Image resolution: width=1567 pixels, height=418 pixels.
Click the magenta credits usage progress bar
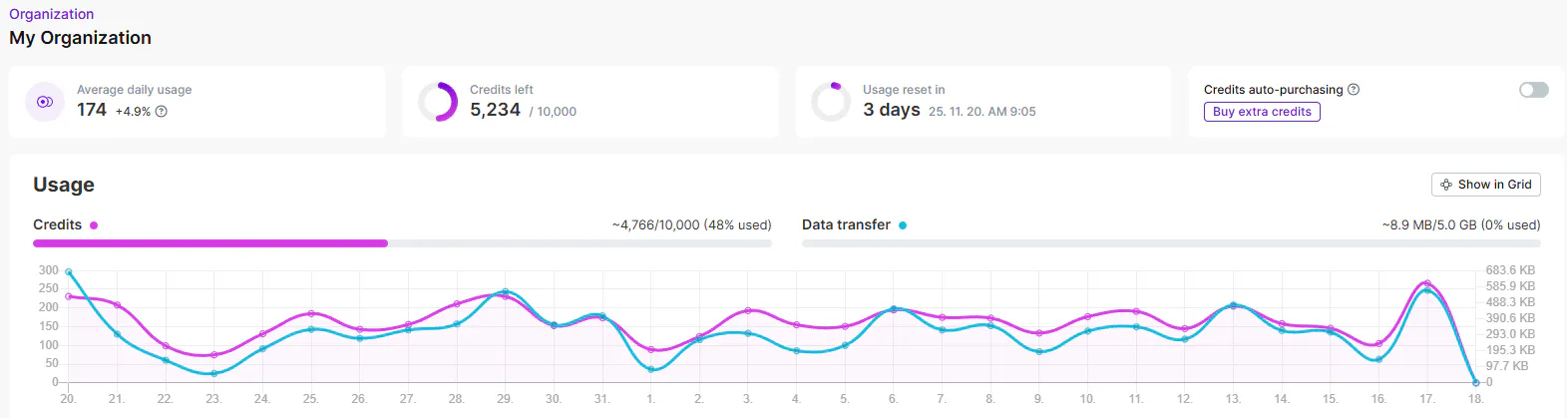point(210,243)
